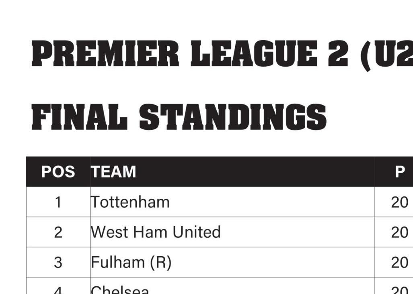
Task: Select position number 4 cell
Action: click(58, 286)
